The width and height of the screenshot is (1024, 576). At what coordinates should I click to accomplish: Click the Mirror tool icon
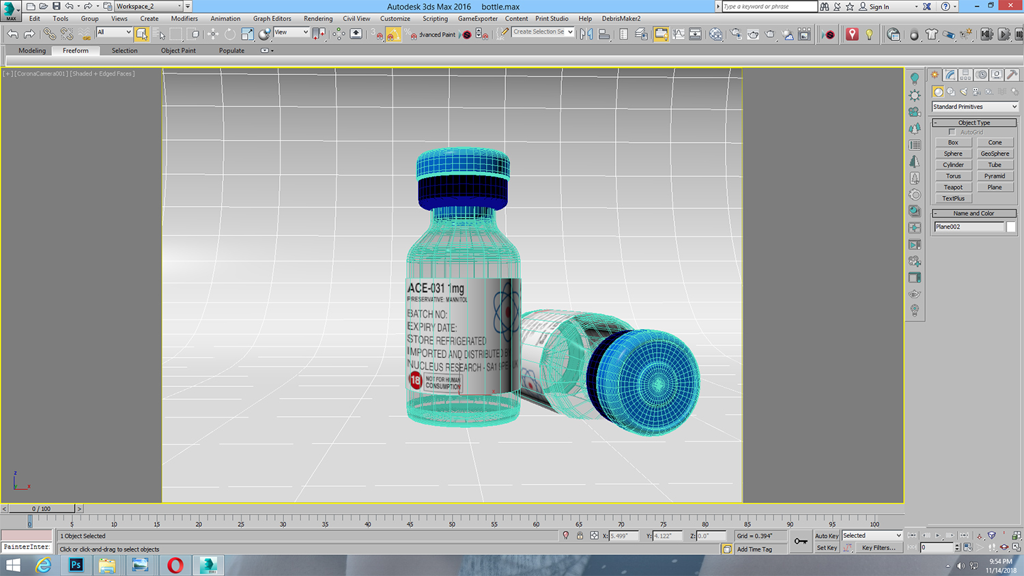pos(586,33)
